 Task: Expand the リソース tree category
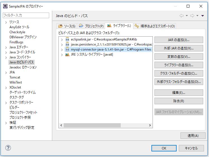tap(6, 22)
